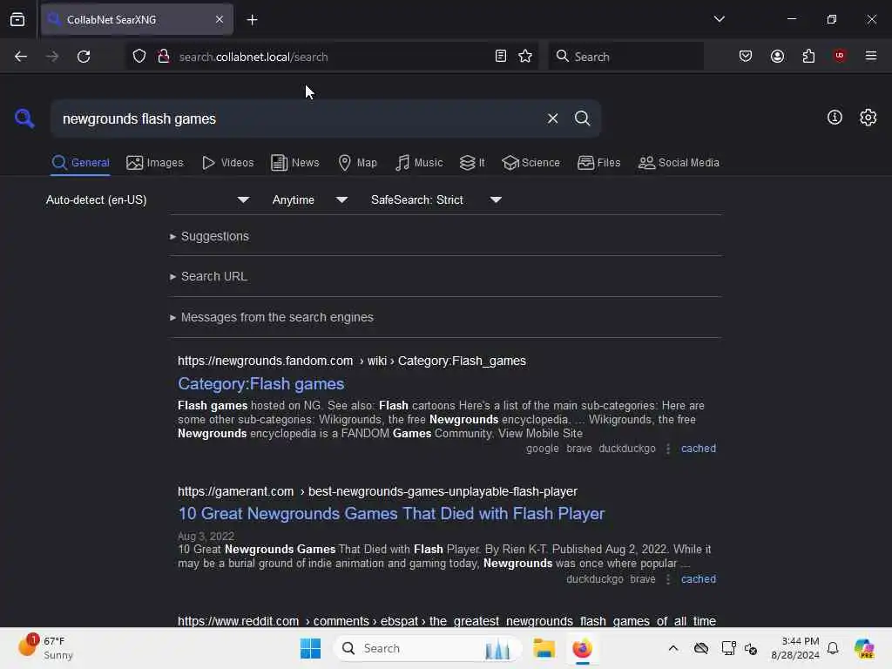Open Category:Flash games result link
892x669 pixels.
click(x=261, y=384)
